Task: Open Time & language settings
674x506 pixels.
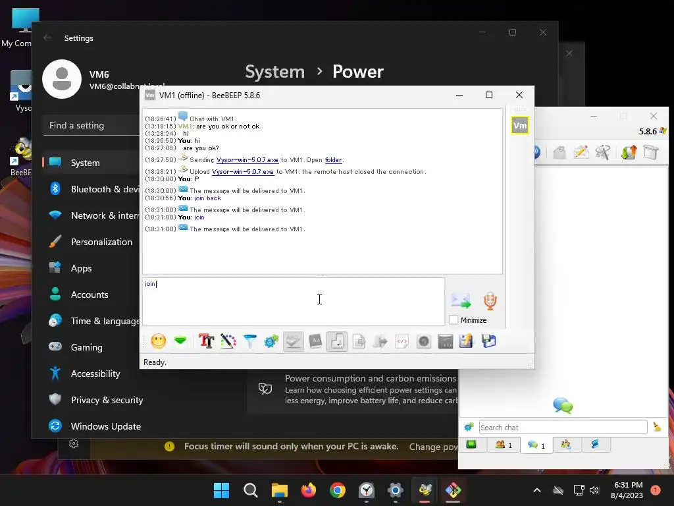Action: pyautogui.click(x=92, y=321)
